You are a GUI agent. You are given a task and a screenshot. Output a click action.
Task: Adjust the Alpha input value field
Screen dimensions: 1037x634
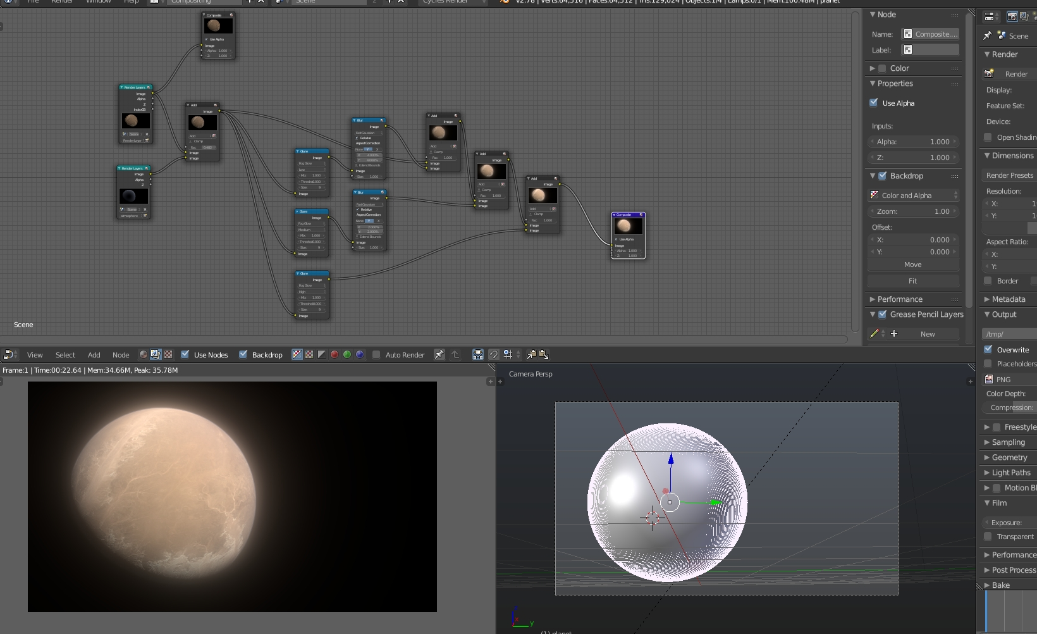914,142
